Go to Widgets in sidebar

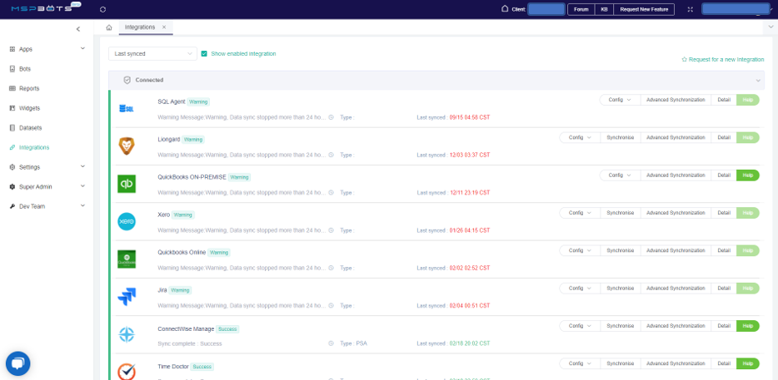point(29,108)
